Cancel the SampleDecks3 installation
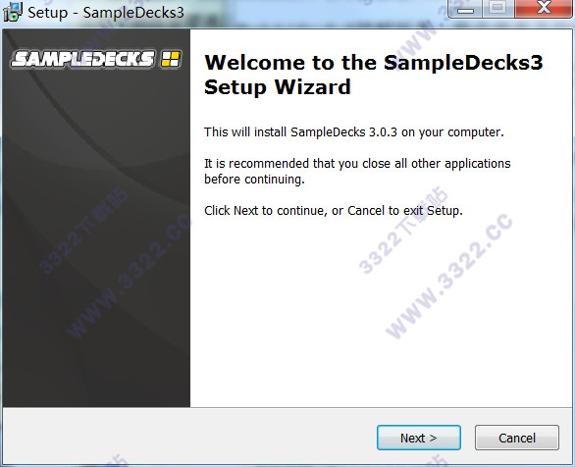 click(517, 438)
